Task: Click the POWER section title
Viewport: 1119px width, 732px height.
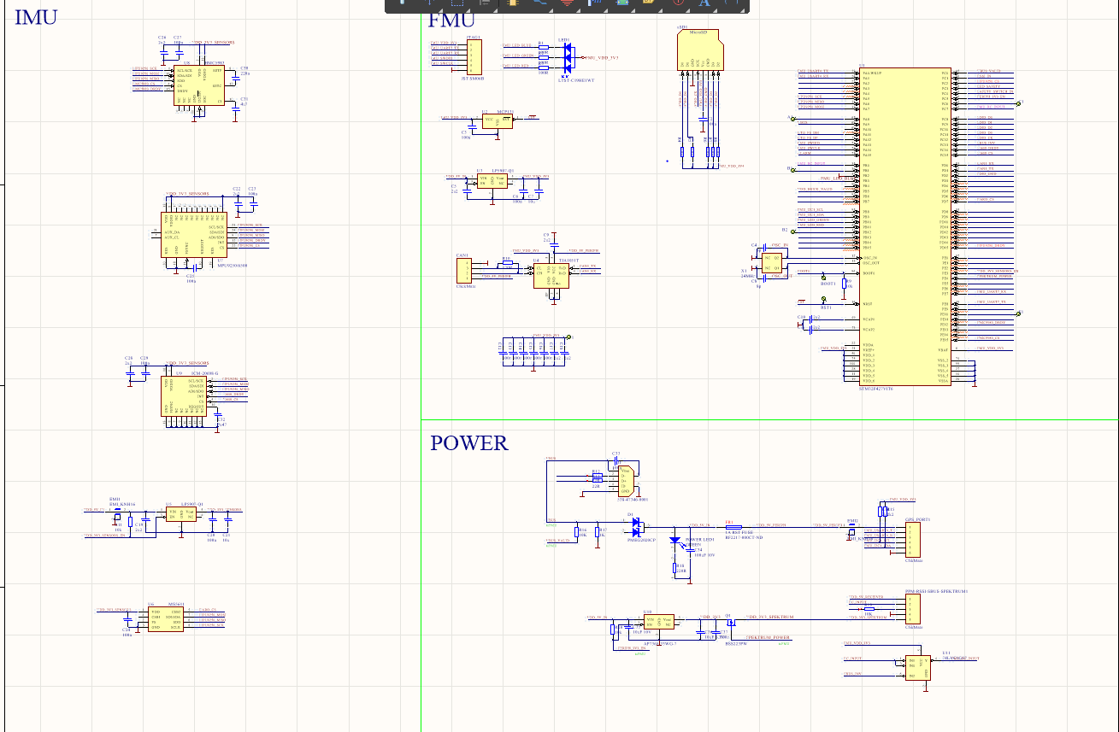Action: pyautogui.click(x=469, y=443)
